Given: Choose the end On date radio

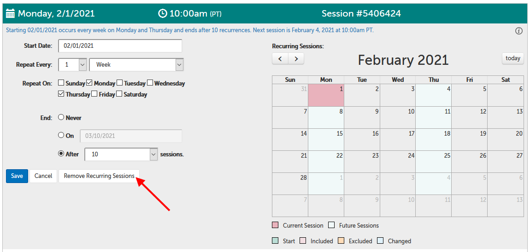Looking at the screenshot, I should pos(61,136).
